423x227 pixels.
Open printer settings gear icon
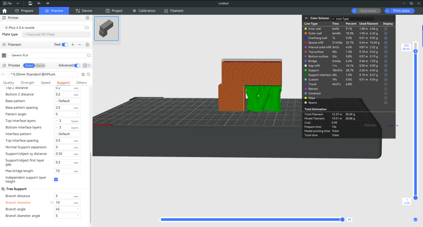coord(87,18)
